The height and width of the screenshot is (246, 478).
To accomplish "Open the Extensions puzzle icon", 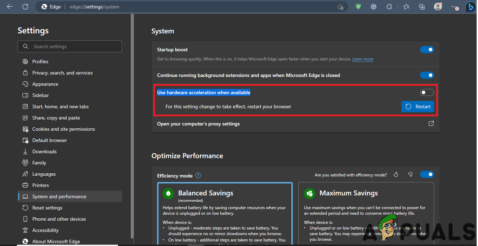I will (x=389, y=7).
